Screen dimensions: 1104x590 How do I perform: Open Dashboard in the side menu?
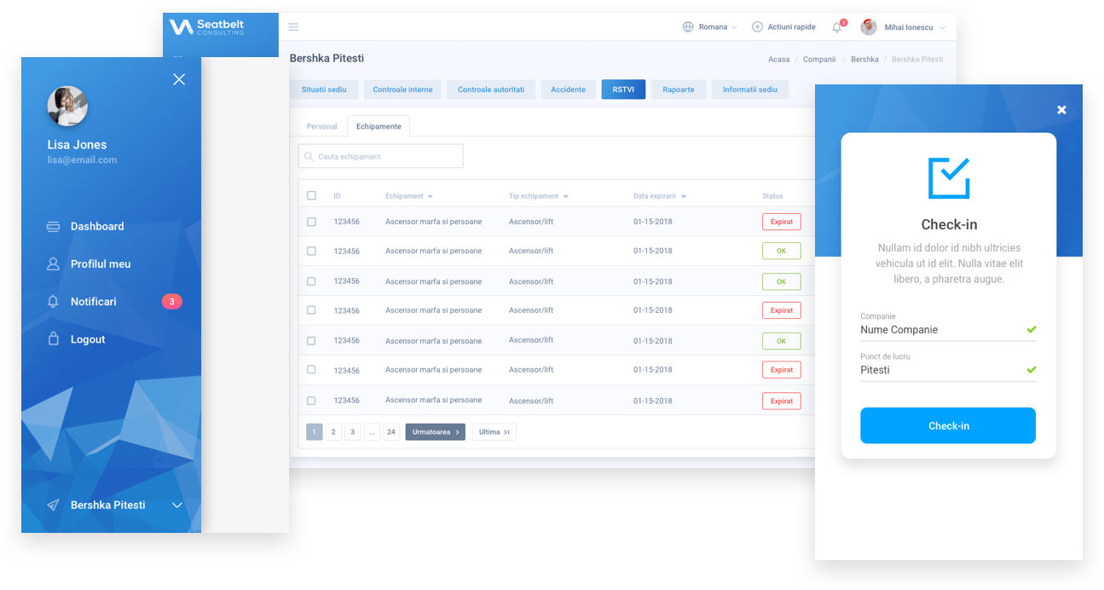97,227
